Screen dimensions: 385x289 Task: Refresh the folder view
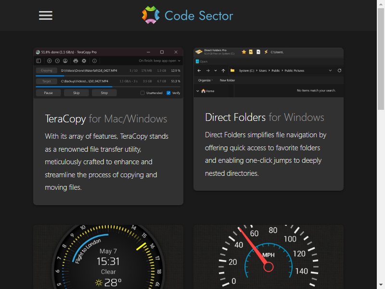[339, 70]
